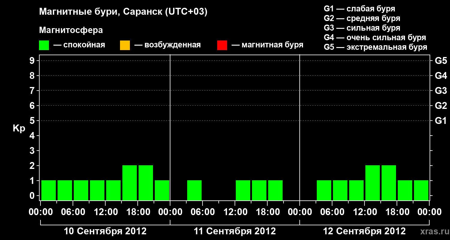Click the 'Kp' axis label

(x=19, y=128)
